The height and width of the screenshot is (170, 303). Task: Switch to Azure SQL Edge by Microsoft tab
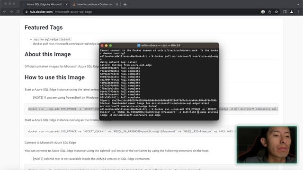click(45, 4)
